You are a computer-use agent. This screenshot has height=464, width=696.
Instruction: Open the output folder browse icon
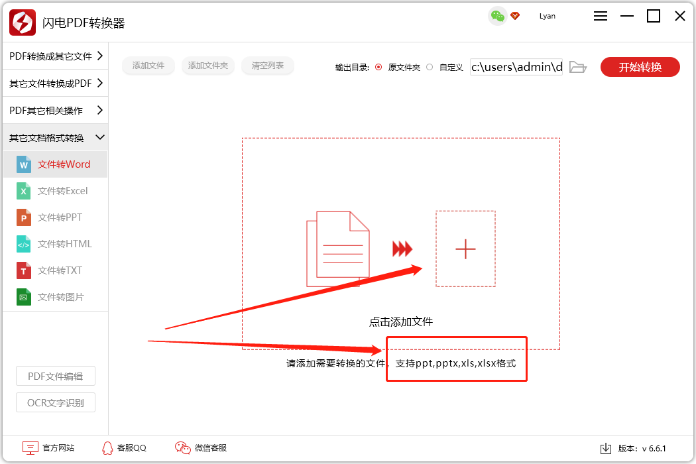point(578,67)
